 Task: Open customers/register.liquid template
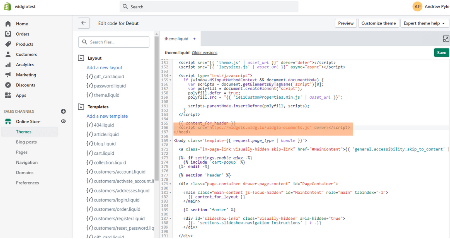pyautogui.click(x=115, y=219)
